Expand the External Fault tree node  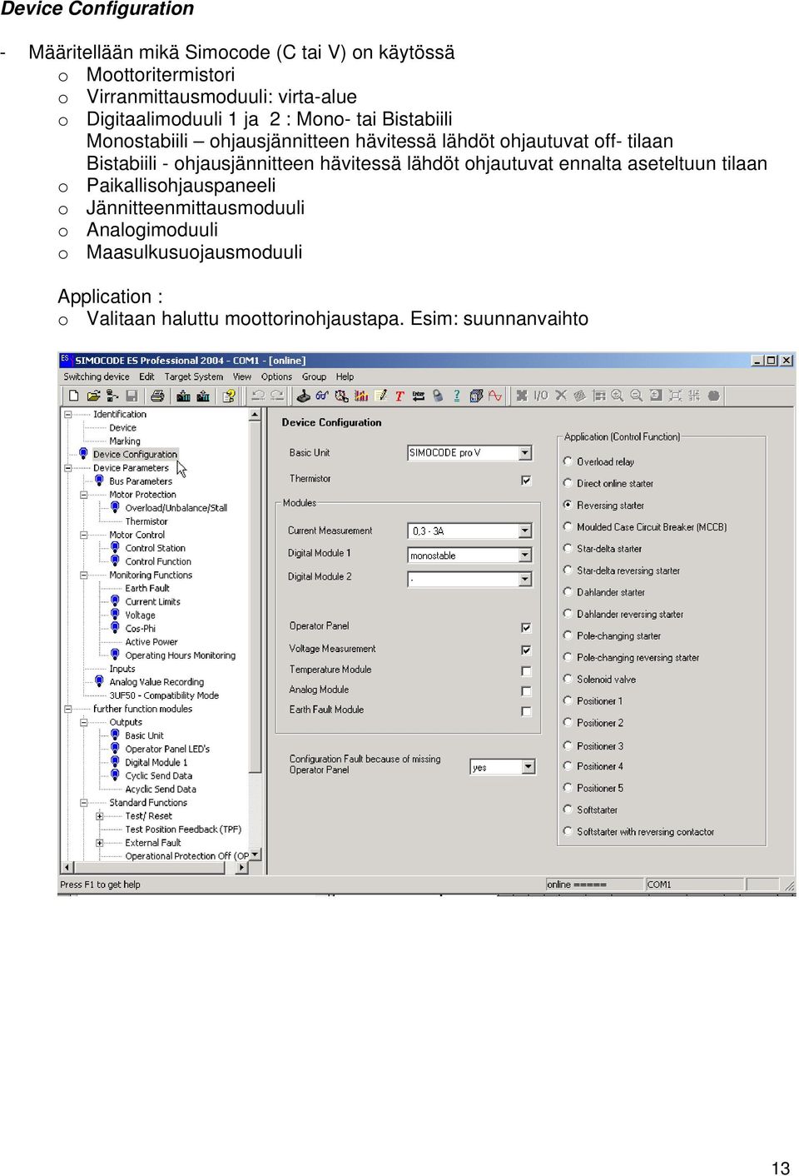pos(99,843)
